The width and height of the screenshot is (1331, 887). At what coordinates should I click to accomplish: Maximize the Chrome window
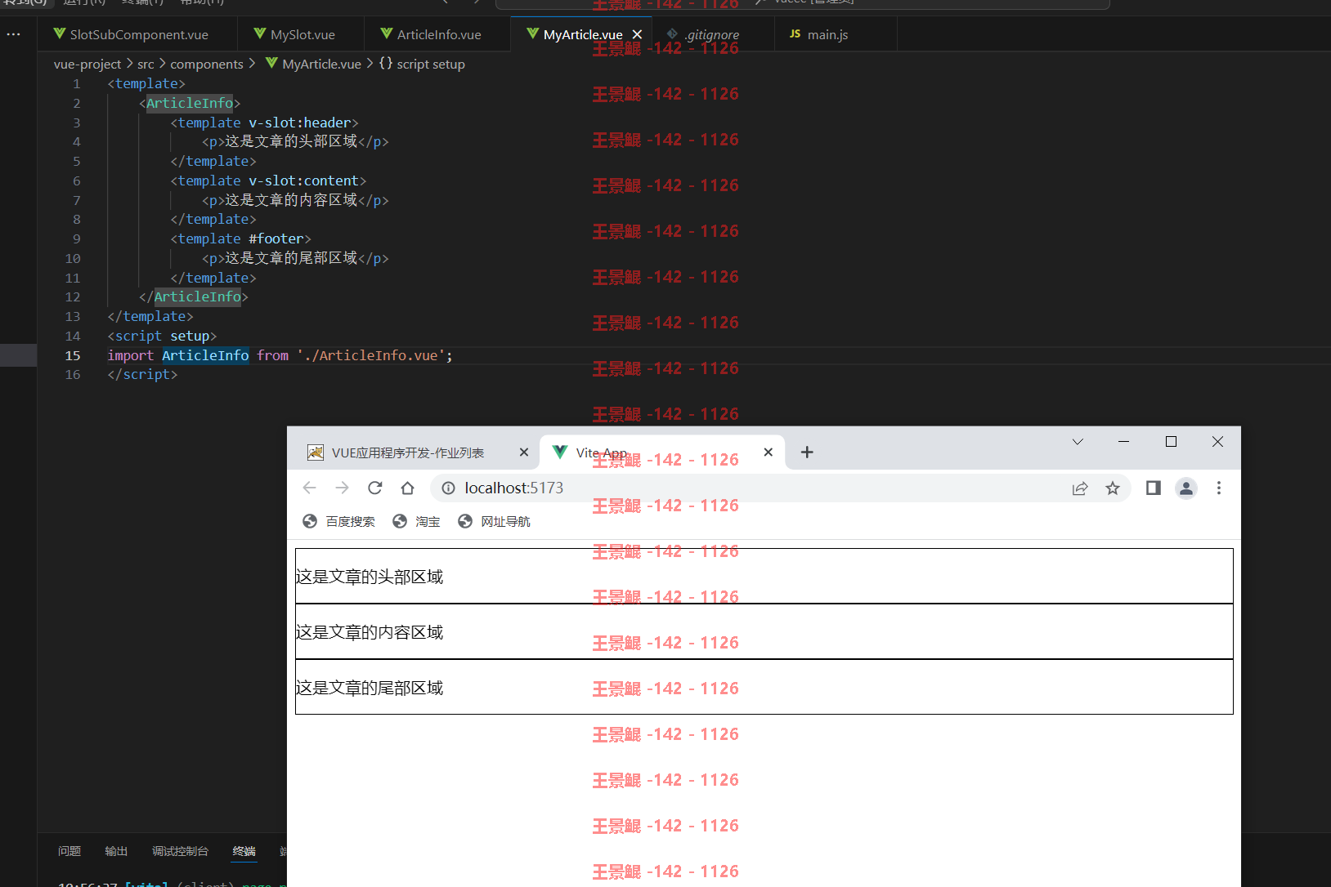click(1171, 441)
